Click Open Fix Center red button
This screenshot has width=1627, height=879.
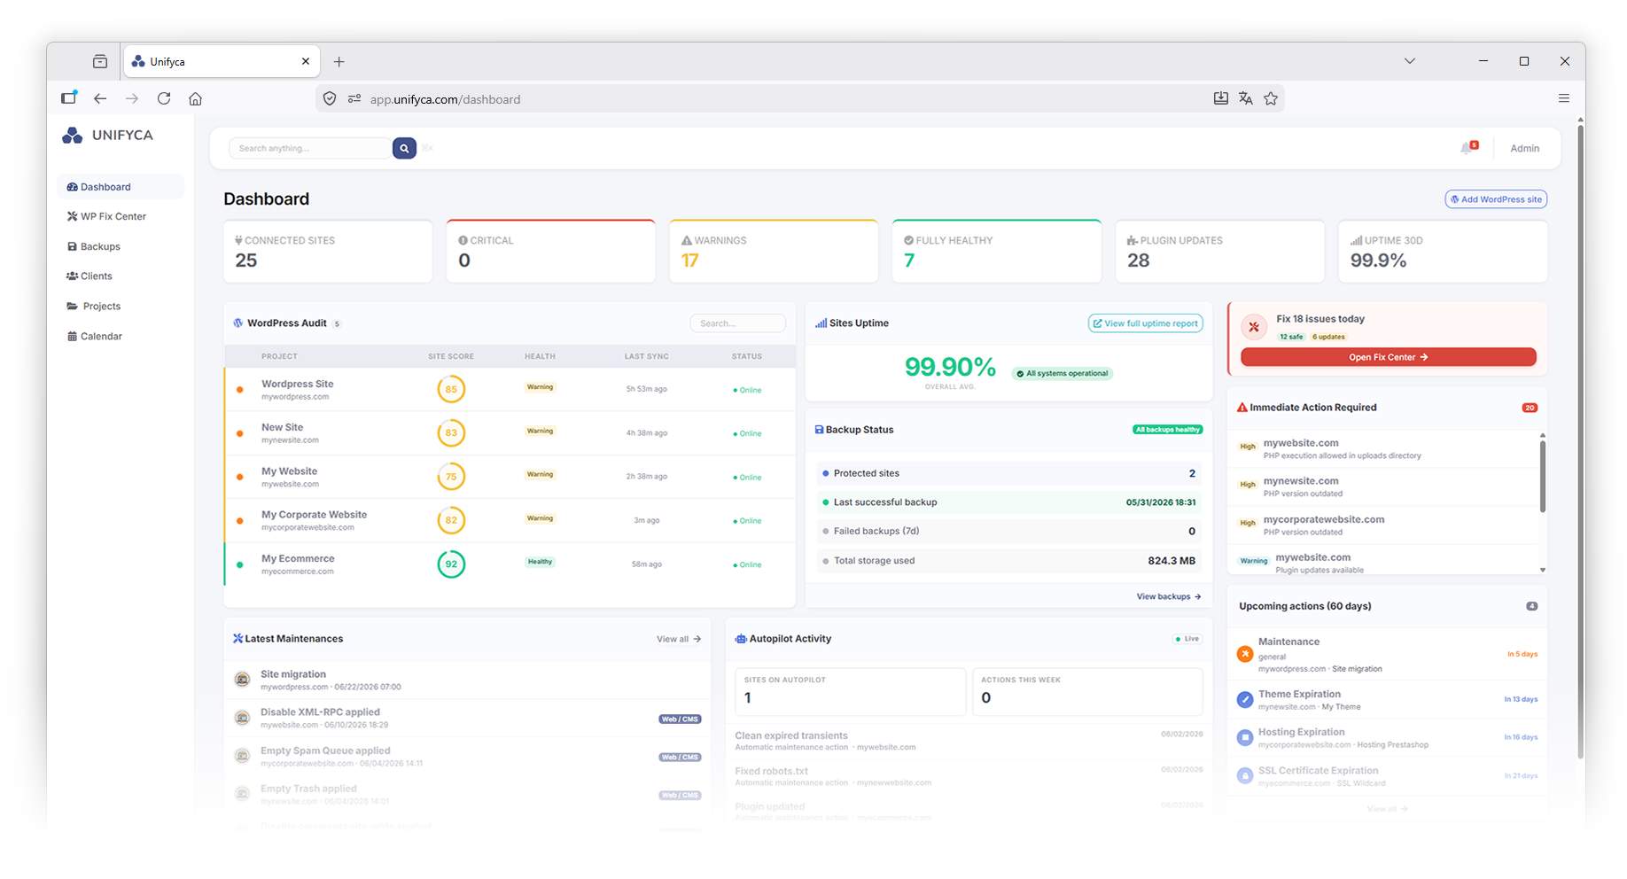(1388, 357)
